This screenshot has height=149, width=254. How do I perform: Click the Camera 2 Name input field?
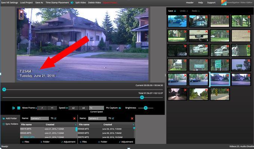click(97, 118)
